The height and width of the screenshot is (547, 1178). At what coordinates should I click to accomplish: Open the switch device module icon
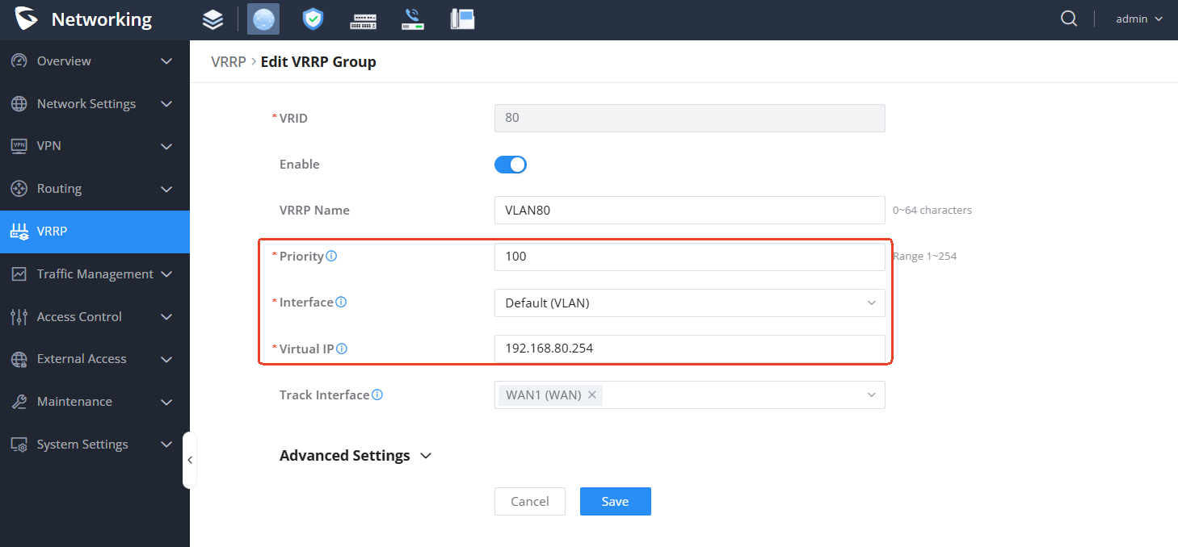(363, 20)
